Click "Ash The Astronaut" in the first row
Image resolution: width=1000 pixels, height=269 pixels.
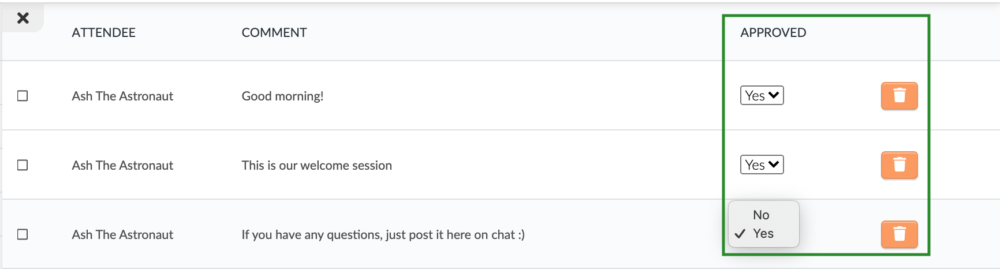click(122, 96)
